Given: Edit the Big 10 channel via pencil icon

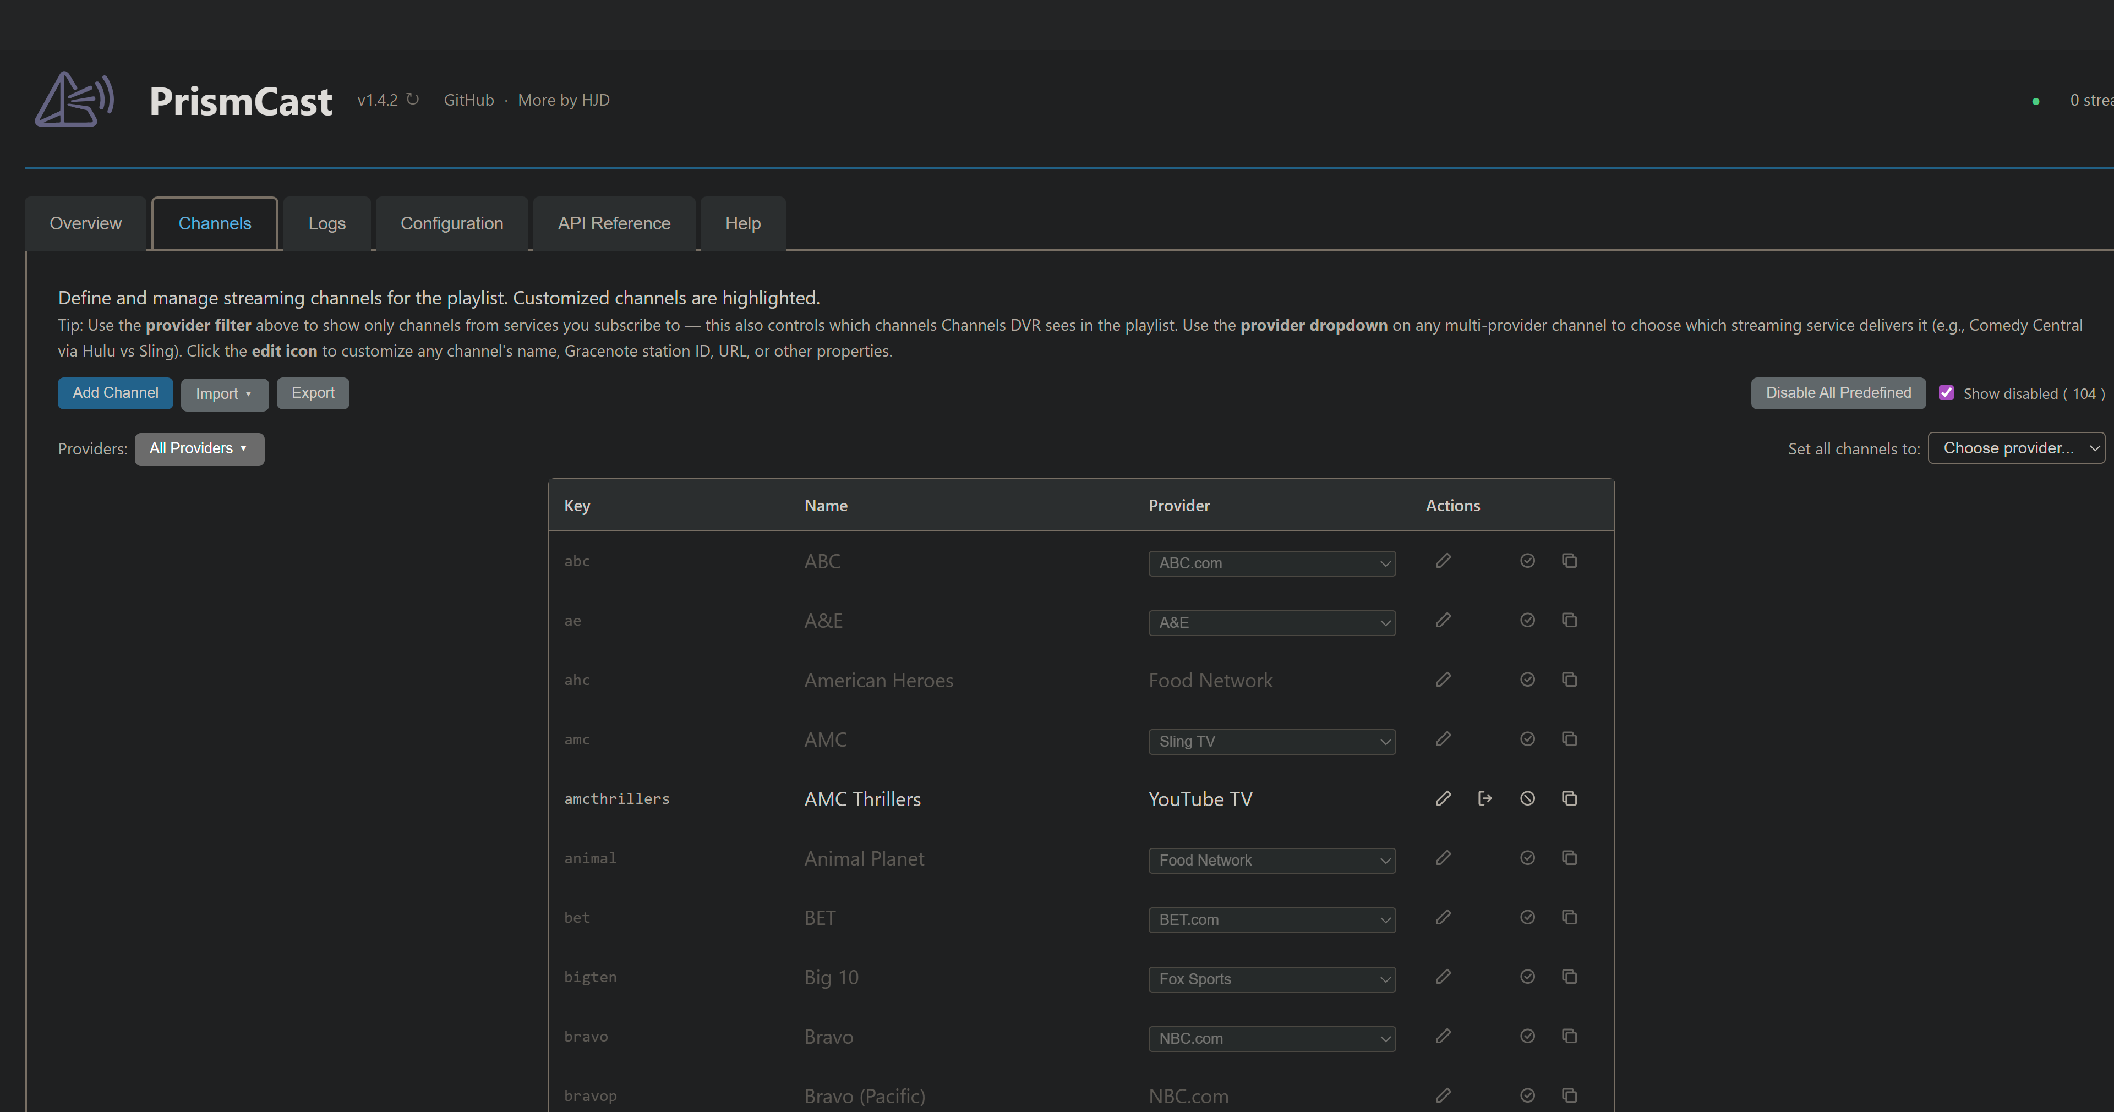Looking at the screenshot, I should pos(1443,977).
